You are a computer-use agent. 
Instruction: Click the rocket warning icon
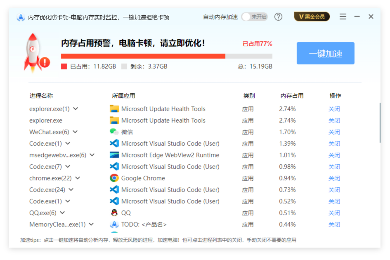click(x=36, y=53)
